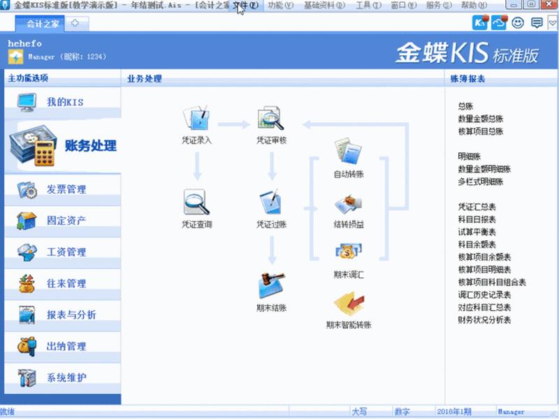Open the 服务(S) menu
559x419 pixels.
pyautogui.click(x=439, y=6)
